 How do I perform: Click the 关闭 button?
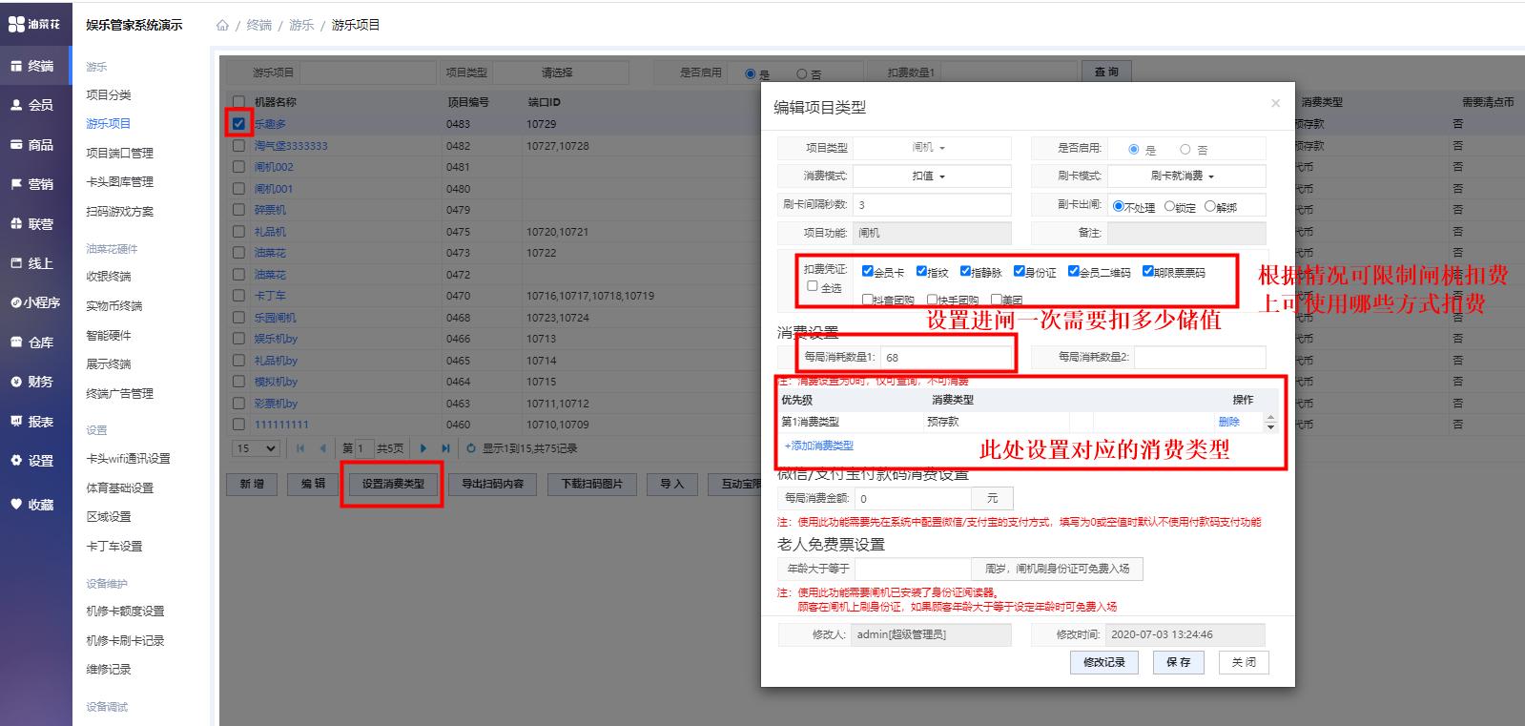point(1244,662)
